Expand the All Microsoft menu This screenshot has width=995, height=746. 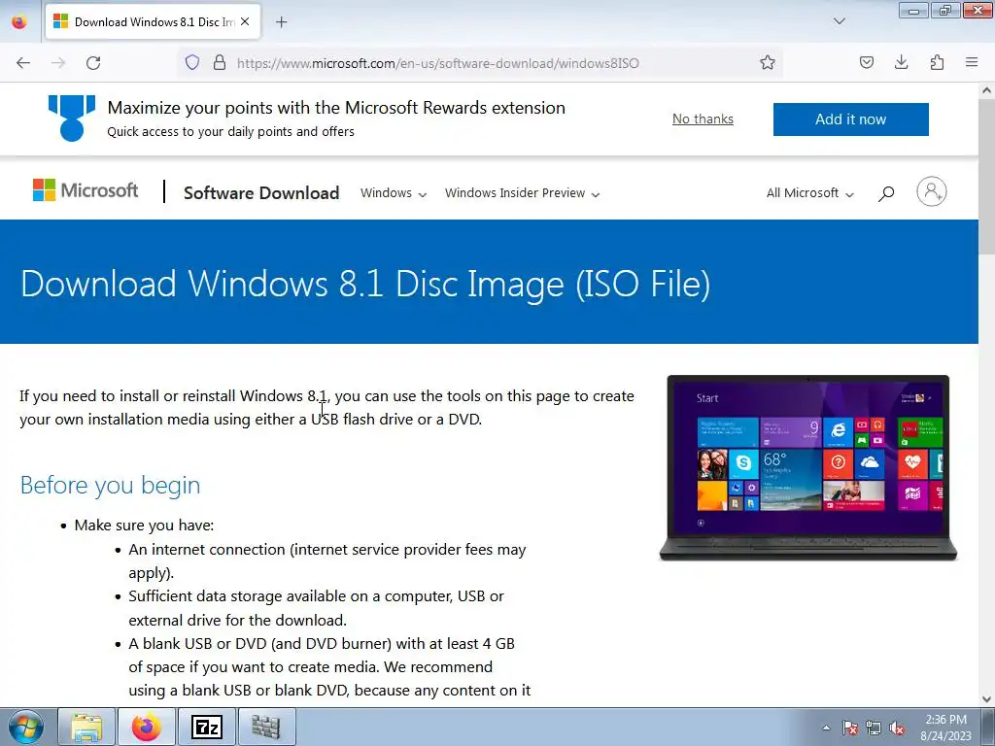[x=809, y=193]
